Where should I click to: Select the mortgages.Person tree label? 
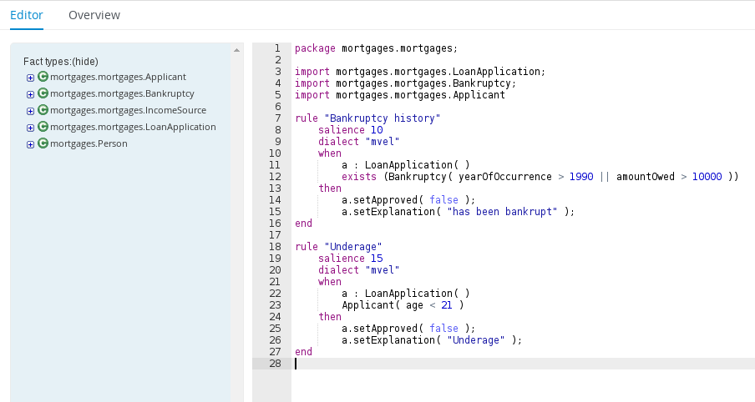tap(89, 143)
